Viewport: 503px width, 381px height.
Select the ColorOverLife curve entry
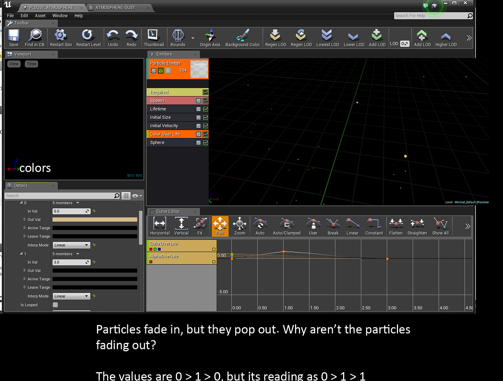pos(182,246)
